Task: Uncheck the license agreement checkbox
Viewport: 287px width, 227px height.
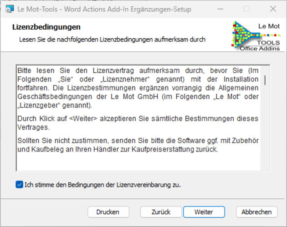Action: click(x=20, y=185)
